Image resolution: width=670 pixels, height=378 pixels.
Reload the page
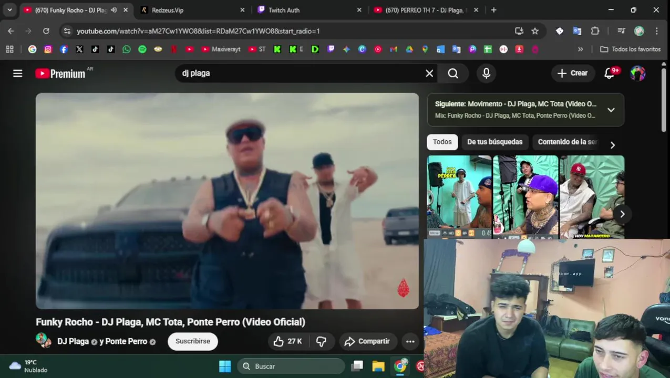(x=46, y=31)
